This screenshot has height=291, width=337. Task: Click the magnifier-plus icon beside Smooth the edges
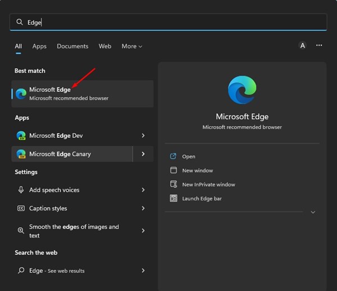21,230
